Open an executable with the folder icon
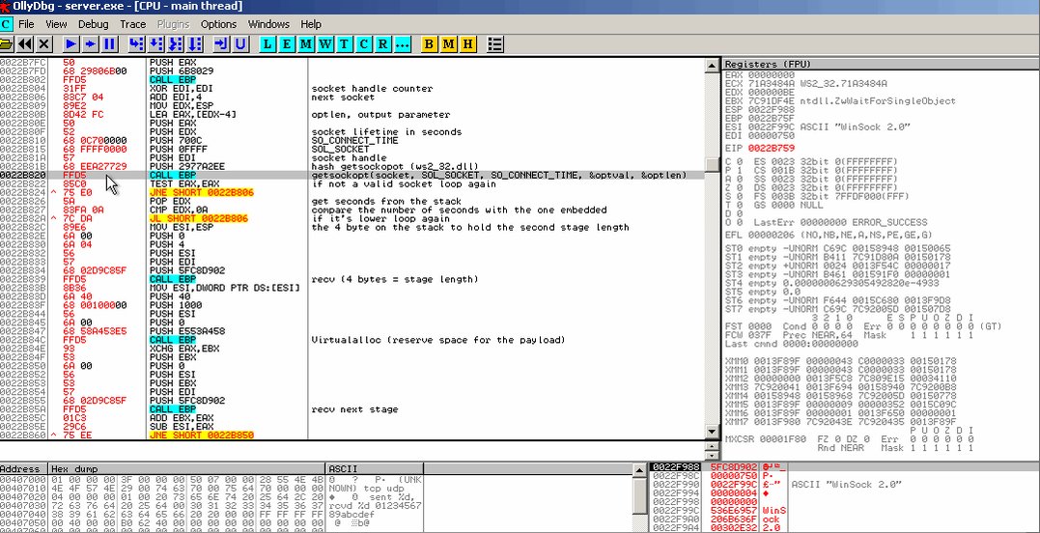Viewport: 1040px width, 533px height. [6, 44]
